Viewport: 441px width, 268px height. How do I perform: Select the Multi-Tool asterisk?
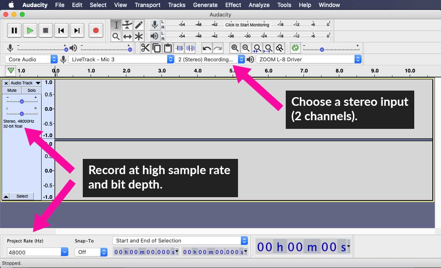click(x=139, y=36)
